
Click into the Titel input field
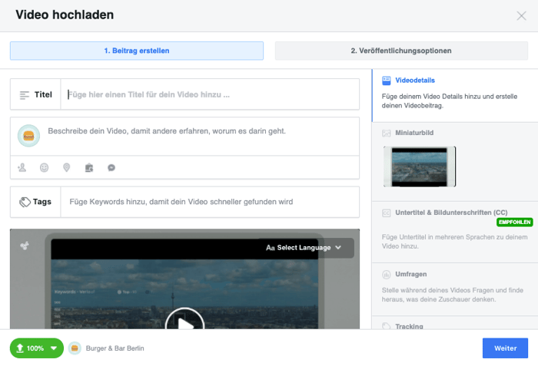[210, 94]
